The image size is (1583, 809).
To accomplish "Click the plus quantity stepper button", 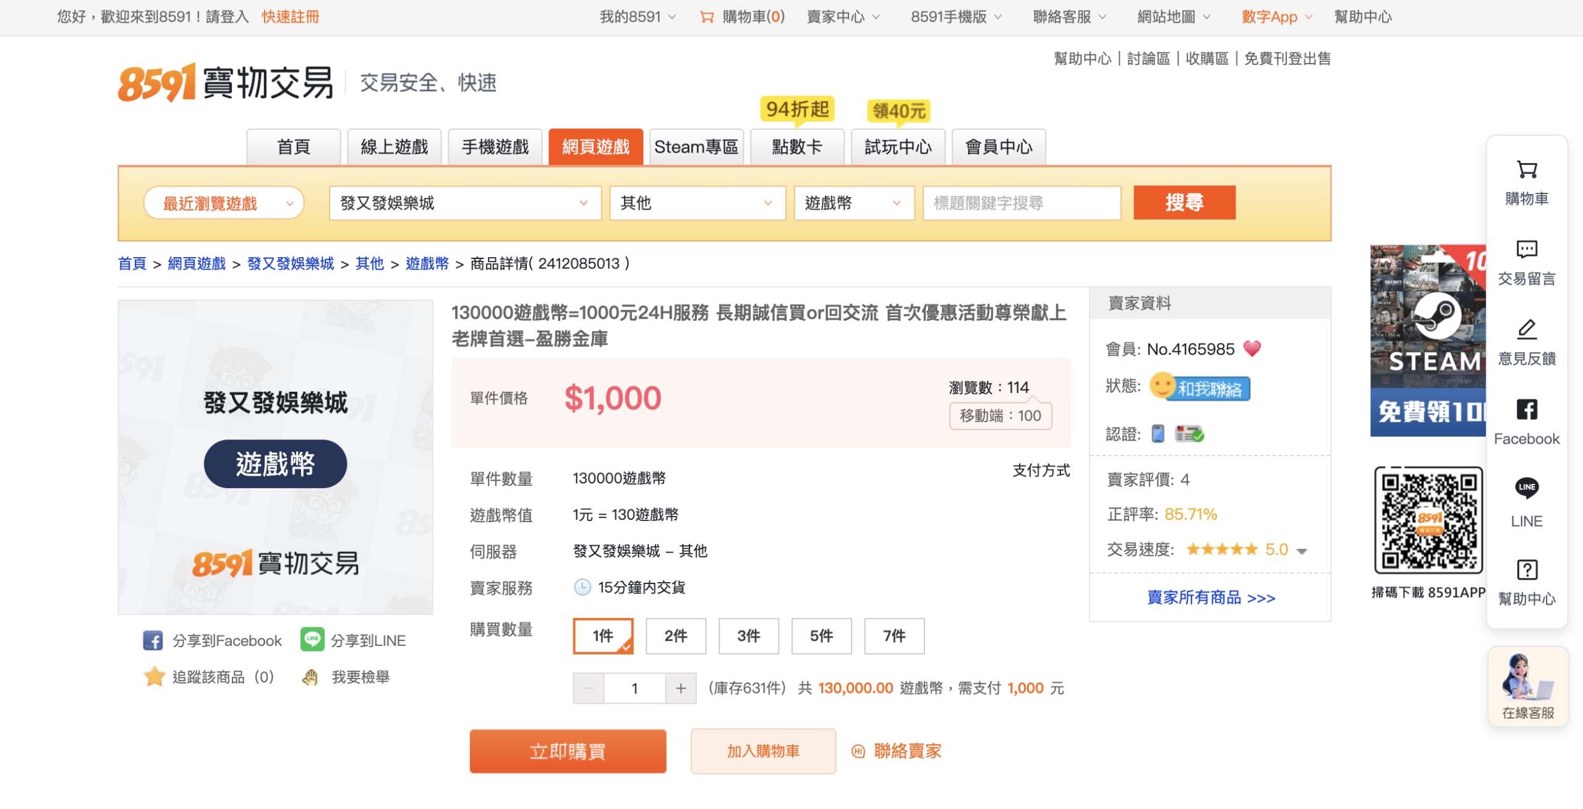I will [x=681, y=688].
